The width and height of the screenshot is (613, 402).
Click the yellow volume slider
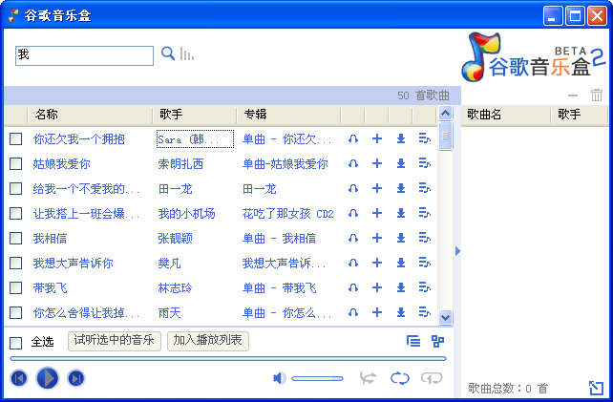pyautogui.click(x=317, y=378)
